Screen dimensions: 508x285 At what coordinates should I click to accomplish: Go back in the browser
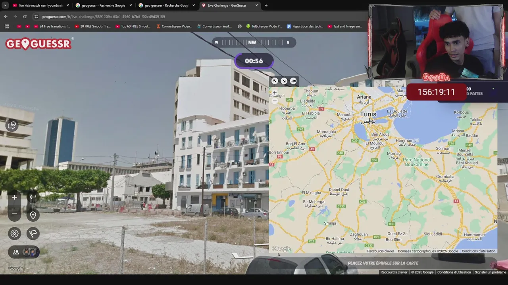click(x=6, y=17)
